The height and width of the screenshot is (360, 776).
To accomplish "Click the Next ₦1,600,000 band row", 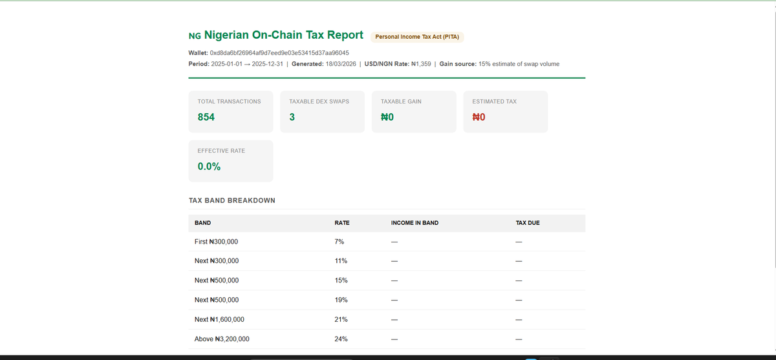I will (x=387, y=319).
